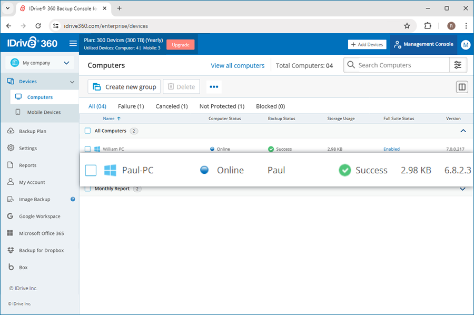
Task: Go back in browser history
Action: click(x=9, y=26)
